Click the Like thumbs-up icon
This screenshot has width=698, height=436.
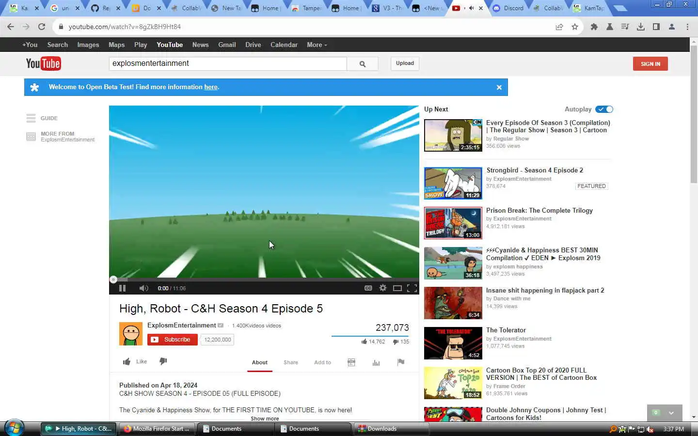pyautogui.click(x=127, y=361)
